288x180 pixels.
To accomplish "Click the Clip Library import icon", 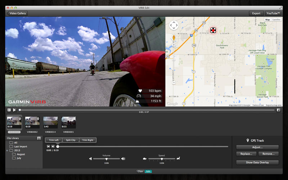I will click(x=39, y=138).
